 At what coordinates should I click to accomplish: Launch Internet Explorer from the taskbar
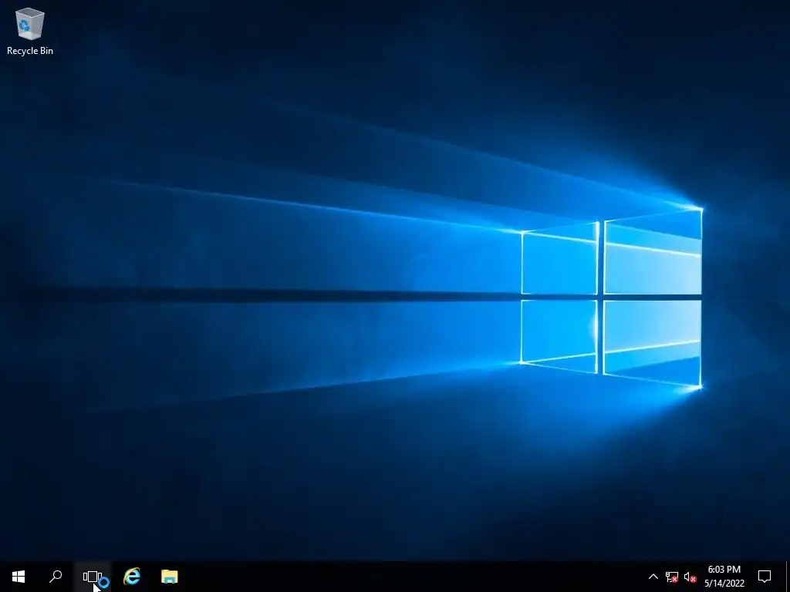132,577
